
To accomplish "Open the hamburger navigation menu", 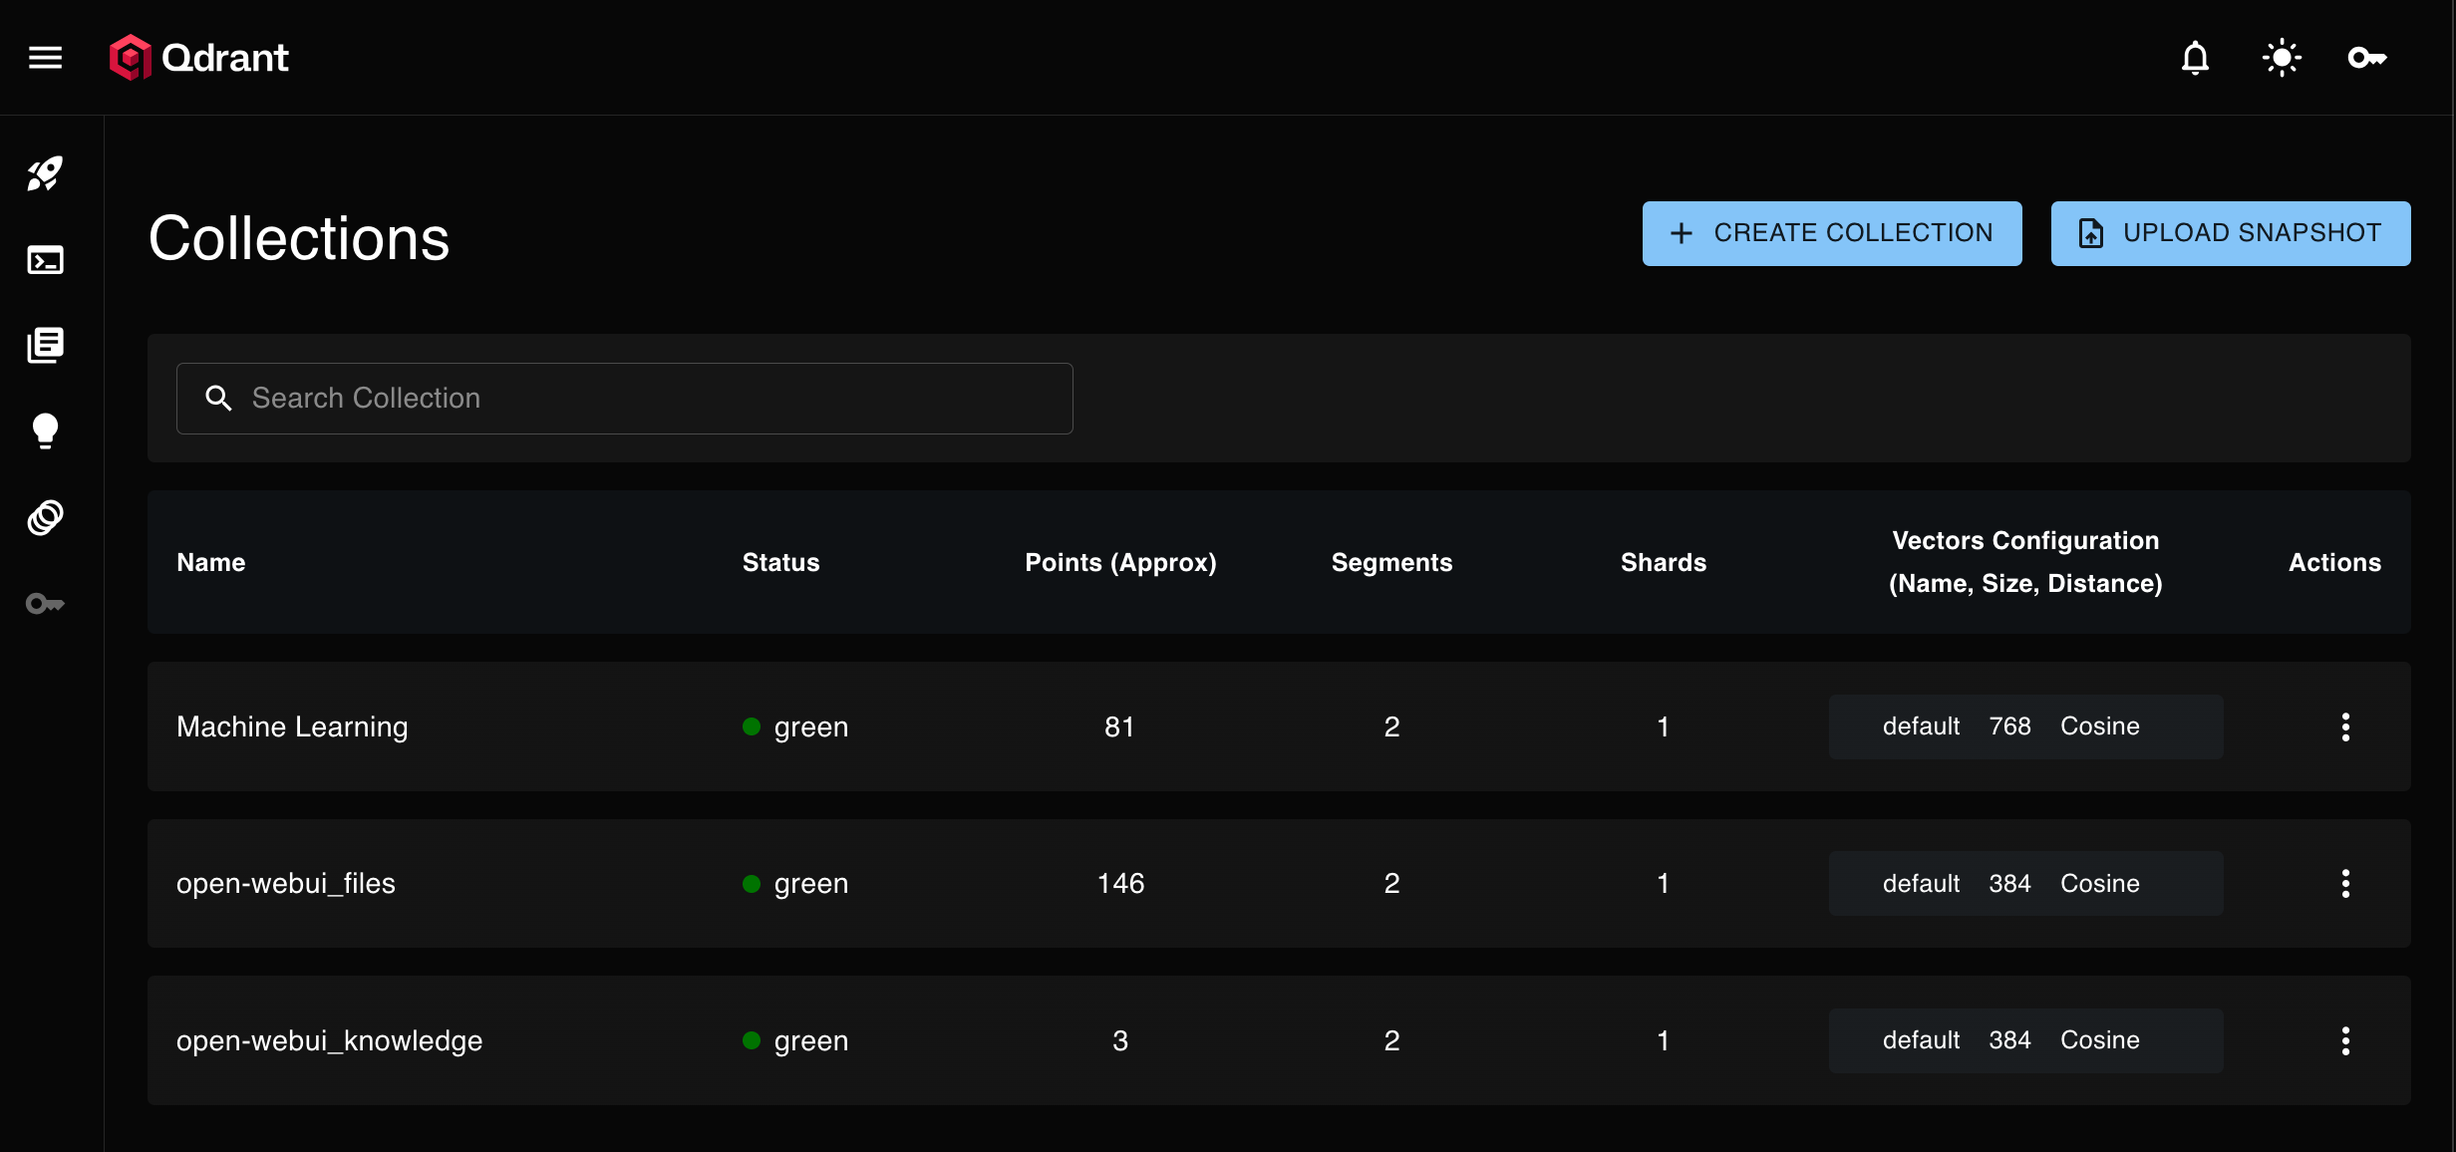I will [x=45, y=58].
